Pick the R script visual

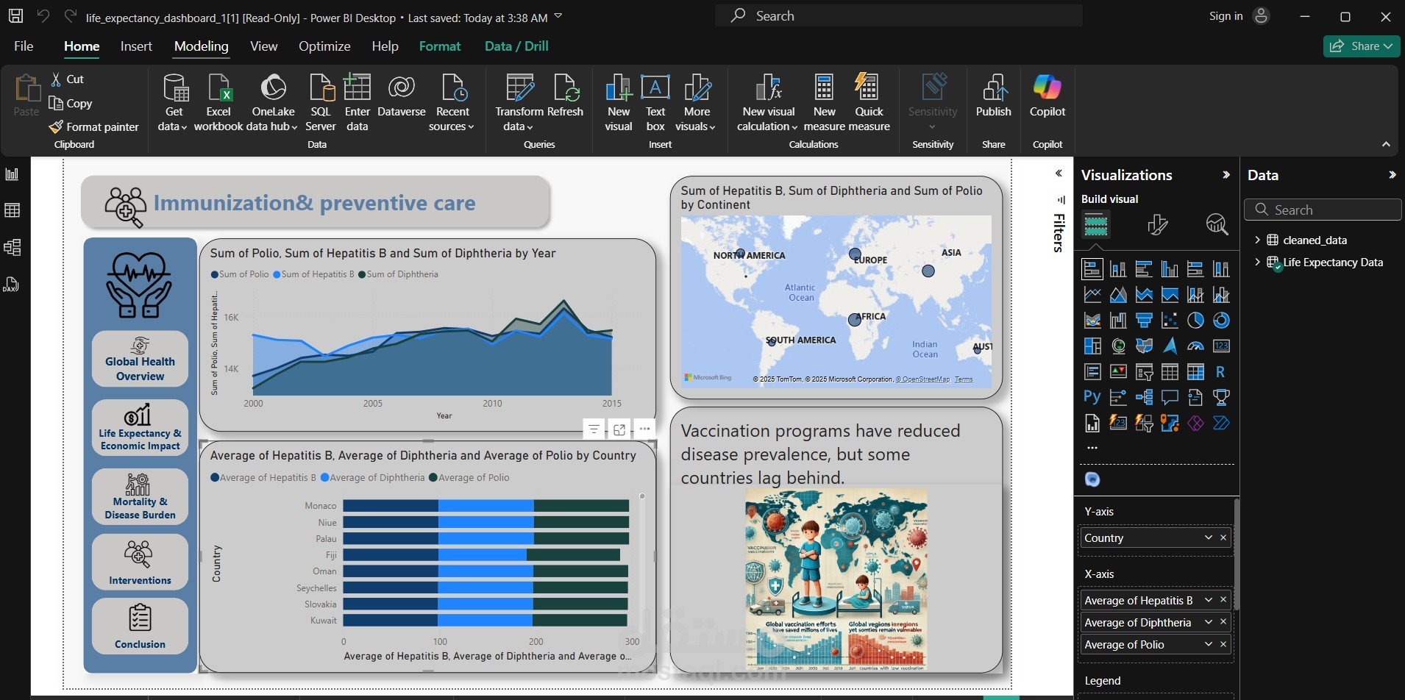(1221, 372)
